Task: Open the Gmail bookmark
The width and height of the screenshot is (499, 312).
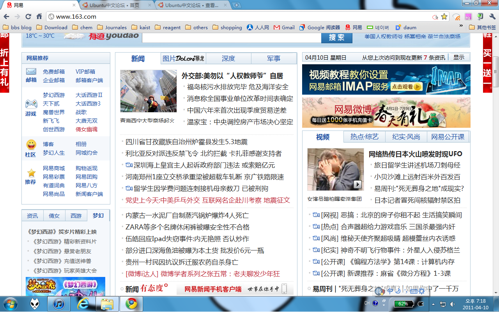Action: click(284, 27)
